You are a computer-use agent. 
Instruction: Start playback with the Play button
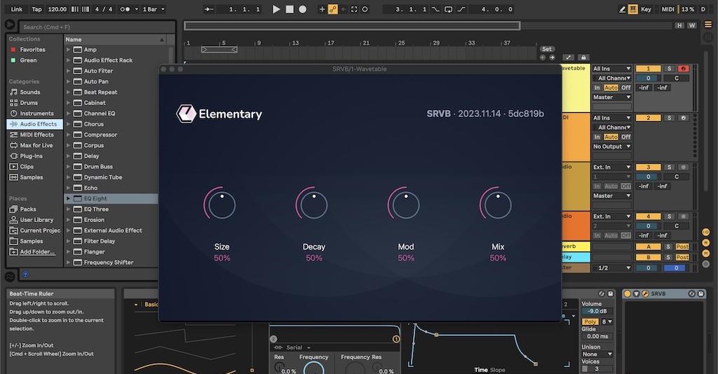tap(276, 9)
